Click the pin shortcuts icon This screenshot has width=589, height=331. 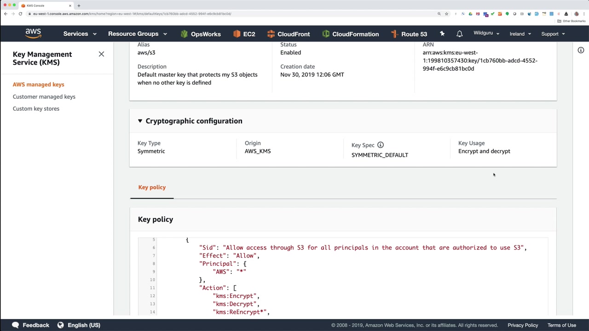pyautogui.click(x=442, y=34)
